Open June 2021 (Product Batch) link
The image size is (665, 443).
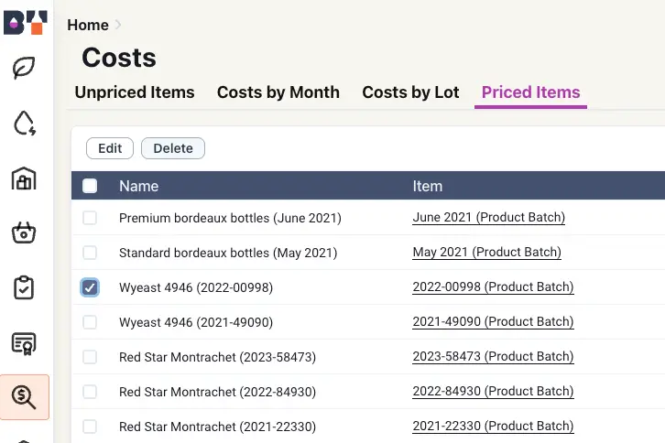point(488,217)
